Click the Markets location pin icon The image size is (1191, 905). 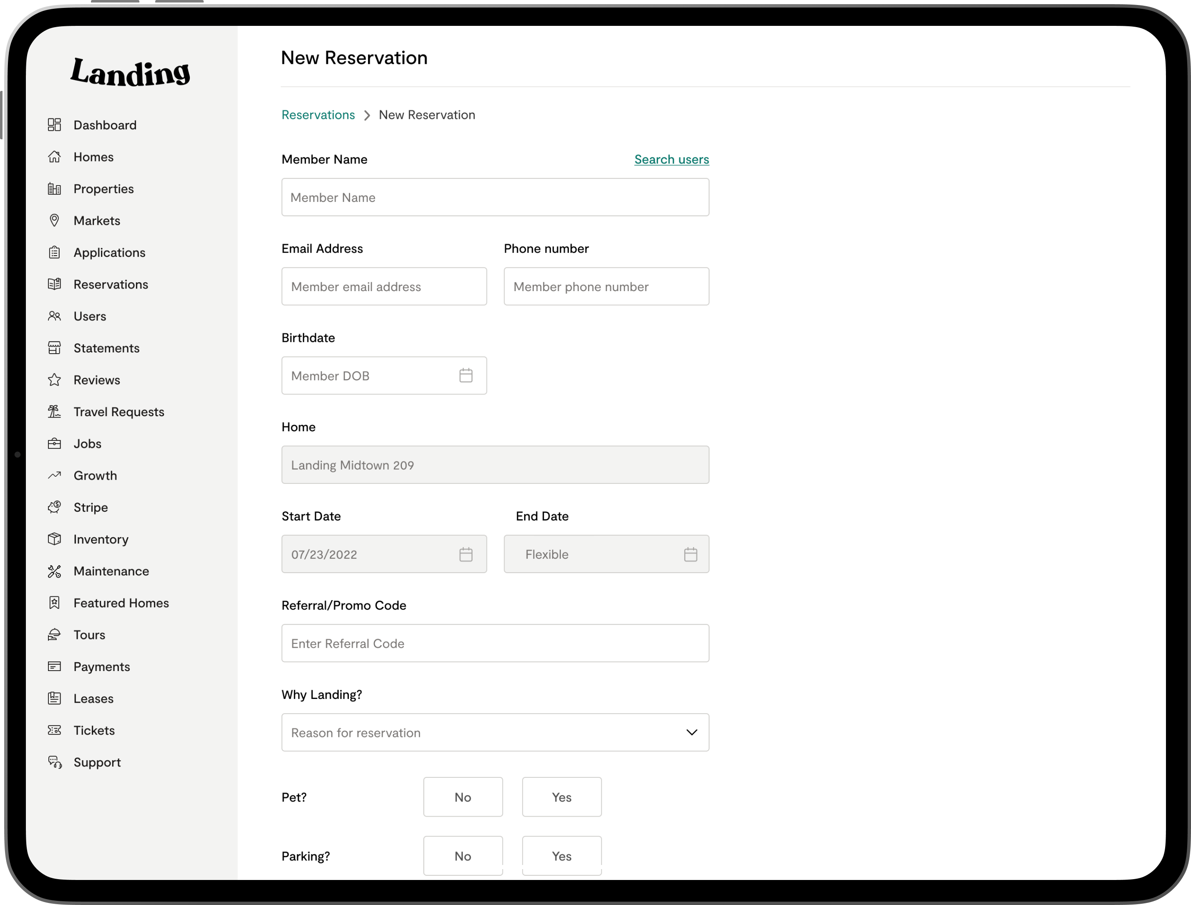click(54, 220)
